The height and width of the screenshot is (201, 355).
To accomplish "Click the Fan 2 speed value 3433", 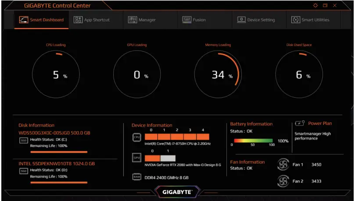I will [x=316, y=181].
